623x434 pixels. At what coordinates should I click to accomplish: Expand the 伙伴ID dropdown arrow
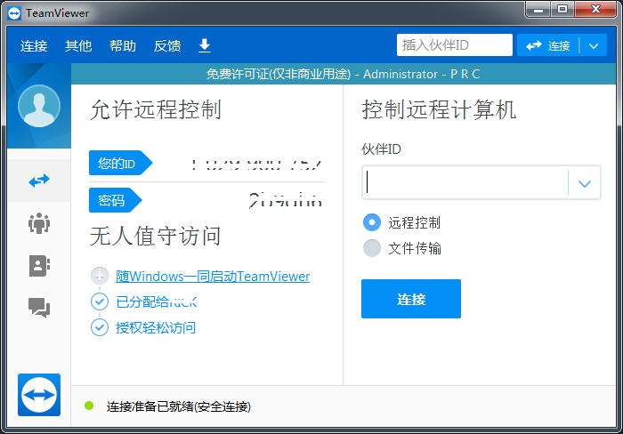point(584,183)
